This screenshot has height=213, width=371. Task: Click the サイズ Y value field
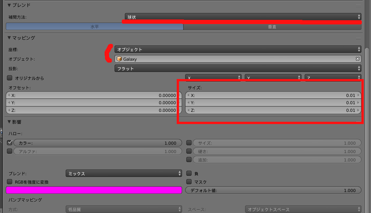coord(273,102)
